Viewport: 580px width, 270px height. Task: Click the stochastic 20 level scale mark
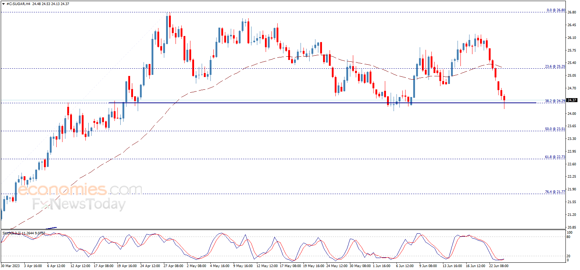pos(569,256)
